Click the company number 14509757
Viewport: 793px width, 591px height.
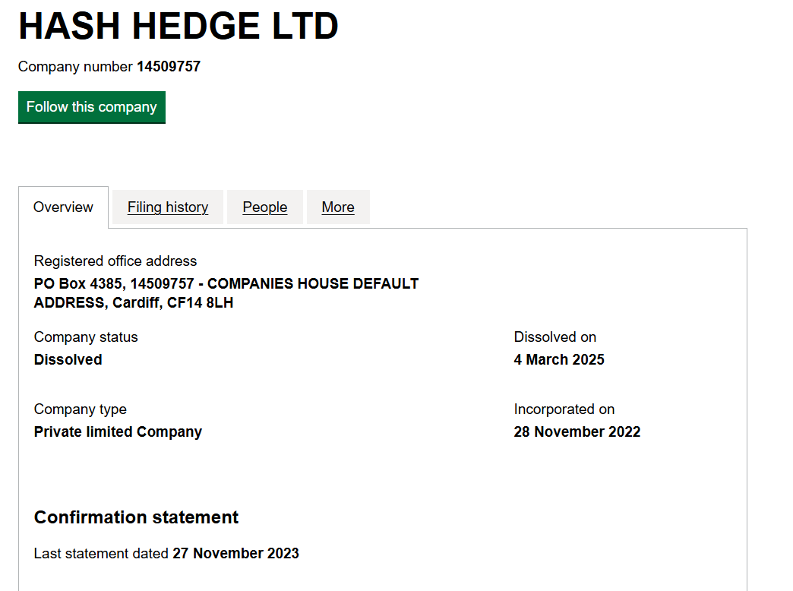point(169,67)
